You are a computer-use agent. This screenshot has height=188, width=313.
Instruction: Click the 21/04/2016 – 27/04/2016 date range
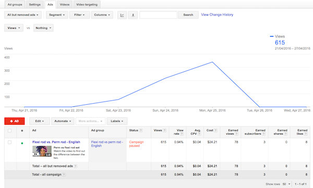click(x=293, y=48)
